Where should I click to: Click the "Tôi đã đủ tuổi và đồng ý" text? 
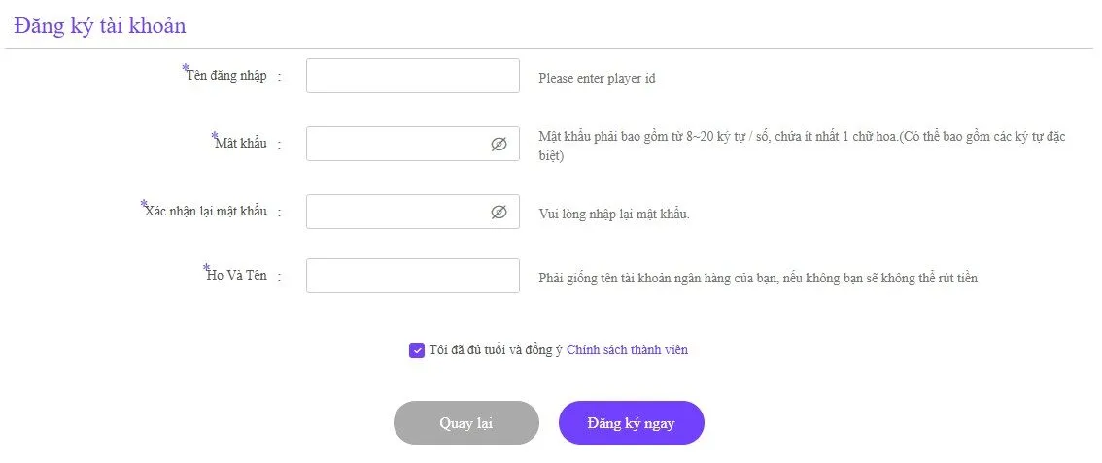click(x=496, y=350)
